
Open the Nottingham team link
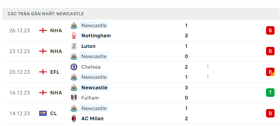96,36
